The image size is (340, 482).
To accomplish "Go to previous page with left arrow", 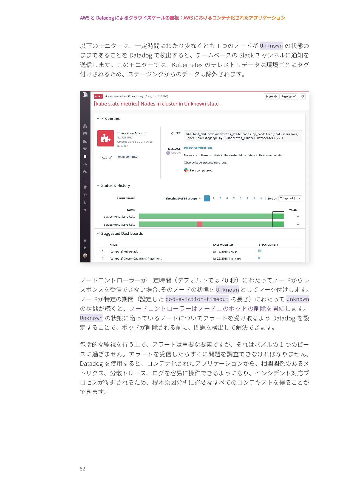I will click(x=200, y=198).
